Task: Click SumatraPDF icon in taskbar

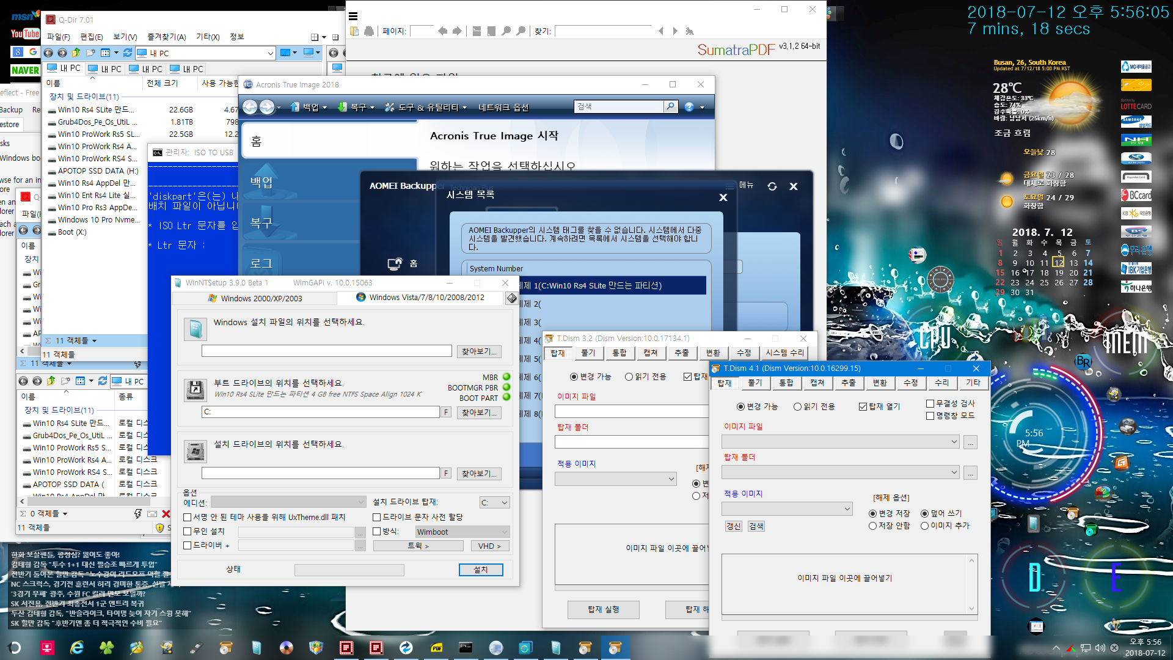Action: coord(436,648)
